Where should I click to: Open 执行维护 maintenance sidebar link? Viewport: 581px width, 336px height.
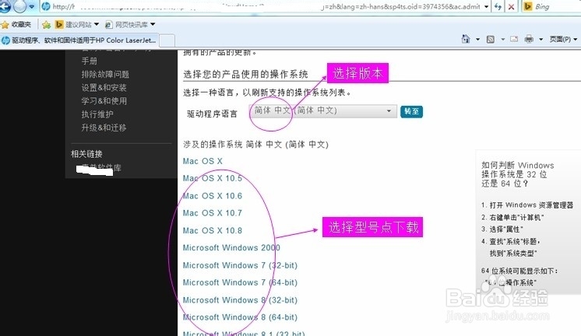point(97,114)
